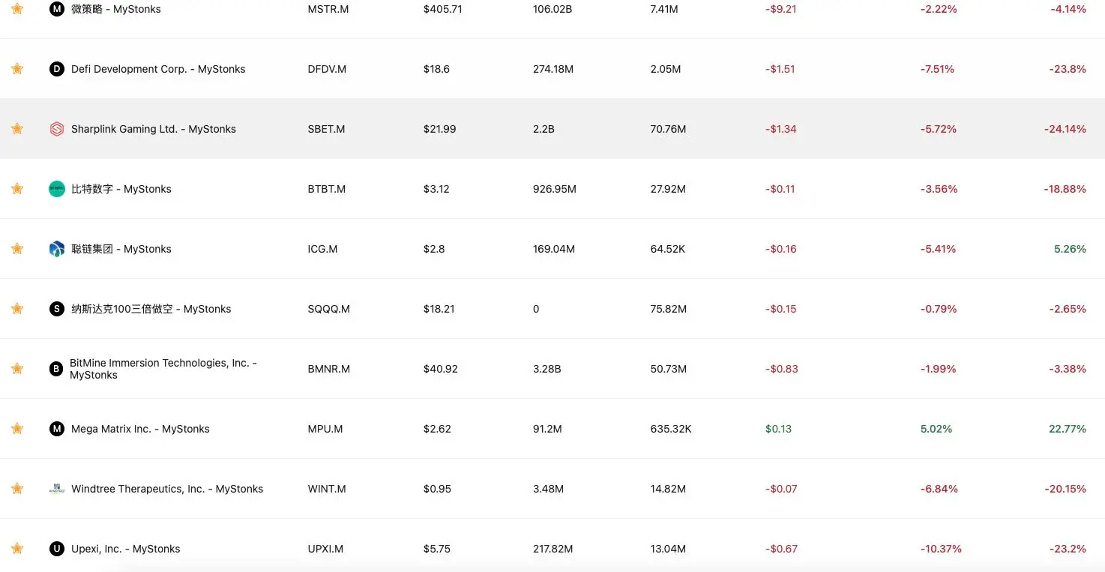Toggle favorite star for MSTR.M row
Image resolution: width=1105 pixels, height=572 pixels.
(17, 9)
